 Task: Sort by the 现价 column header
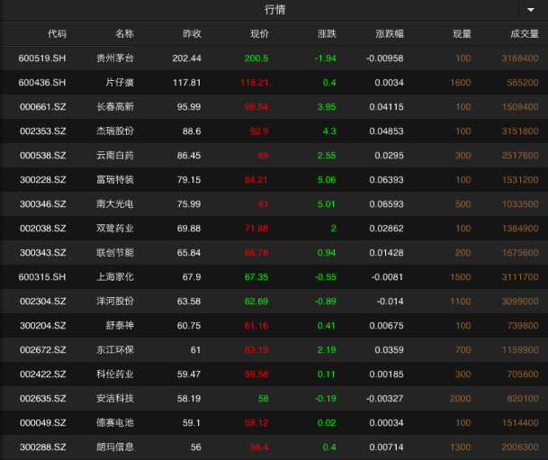click(x=260, y=34)
